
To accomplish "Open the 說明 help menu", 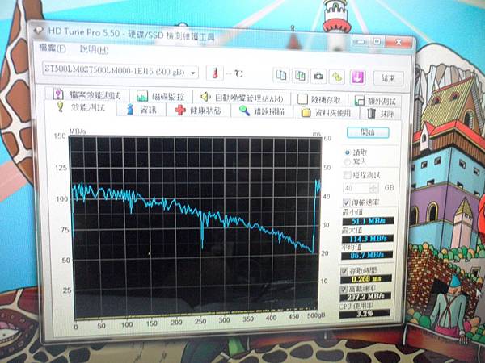I will (94, 49).
